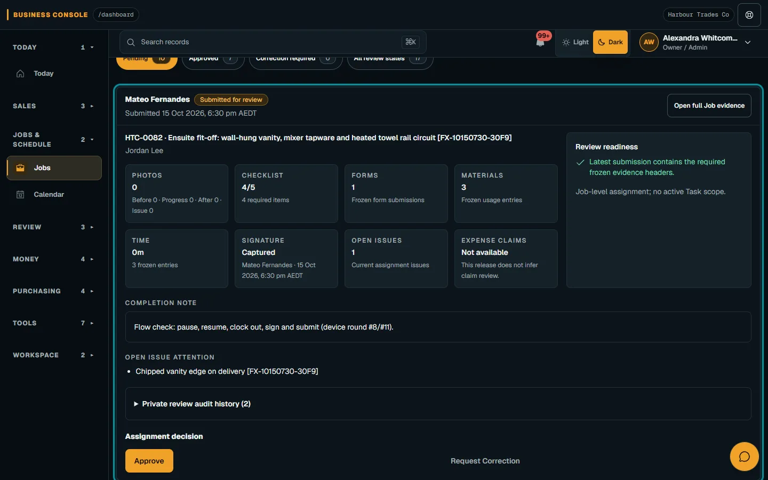Image resolution: width=768 pixels, height=480 pixels.
Task: Click the Open Issues card
Action: (x=396, y=259)
